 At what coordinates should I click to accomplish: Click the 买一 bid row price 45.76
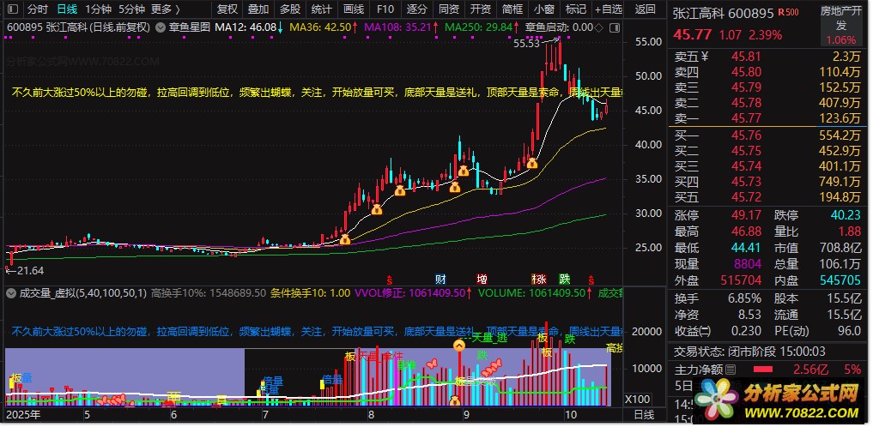coord(746,135)
